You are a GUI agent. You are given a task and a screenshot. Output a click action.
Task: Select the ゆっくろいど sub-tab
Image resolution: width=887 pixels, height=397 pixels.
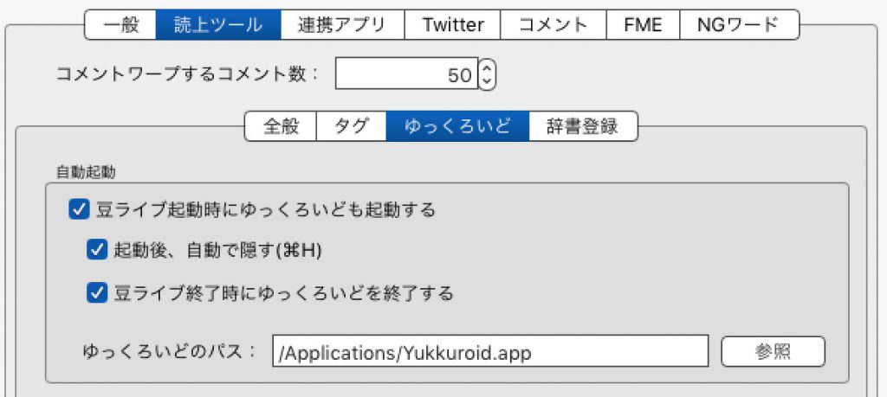(457, 126)
